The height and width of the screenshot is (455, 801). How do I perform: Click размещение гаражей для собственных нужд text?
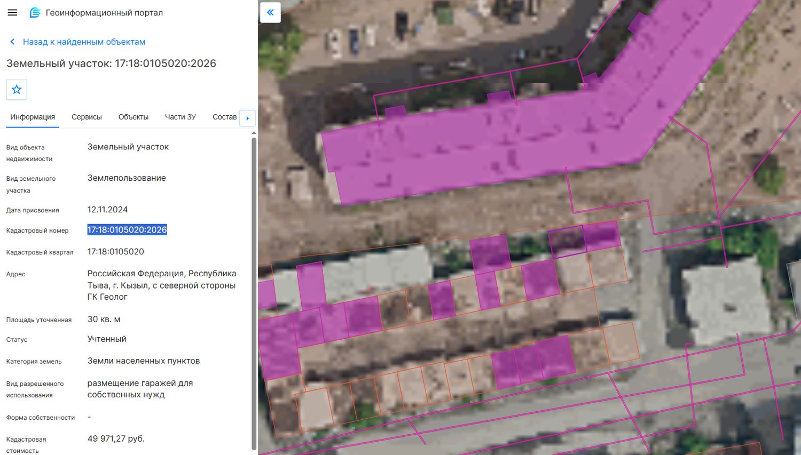pyautogui.click(x=140, y=389)
